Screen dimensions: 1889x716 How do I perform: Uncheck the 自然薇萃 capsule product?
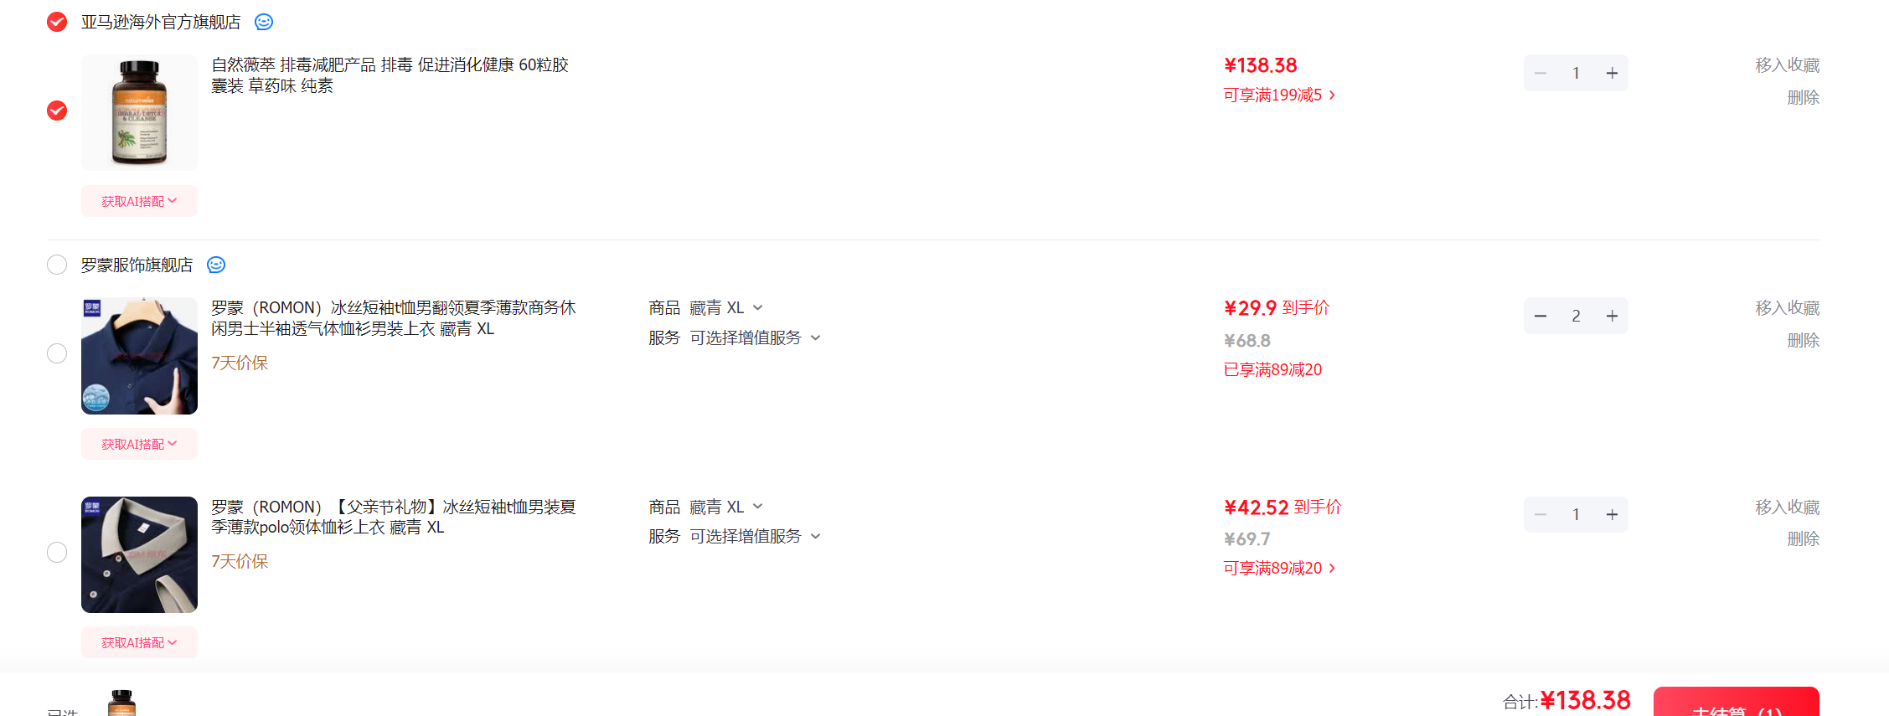57,111
